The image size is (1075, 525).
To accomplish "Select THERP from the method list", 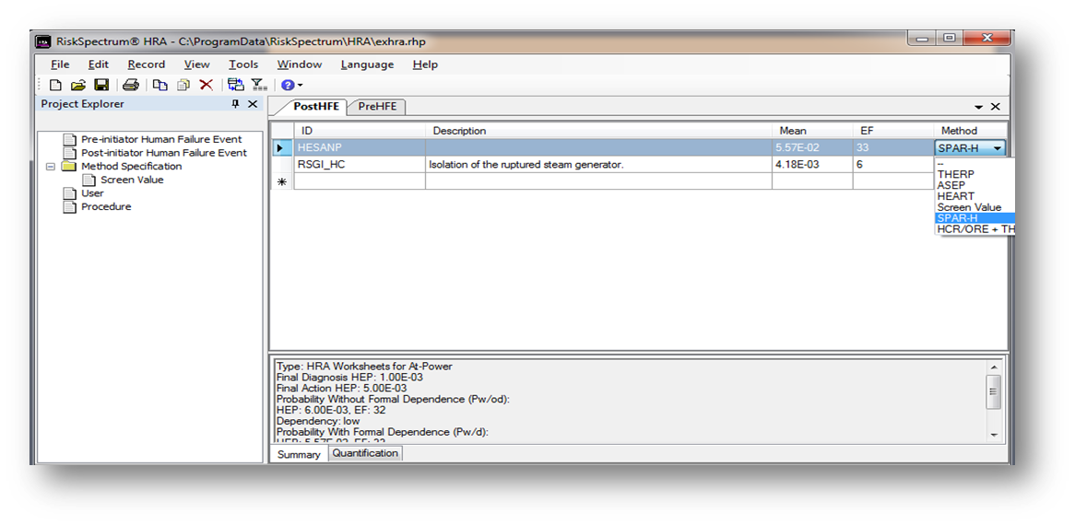I will [x=955, y=174].
